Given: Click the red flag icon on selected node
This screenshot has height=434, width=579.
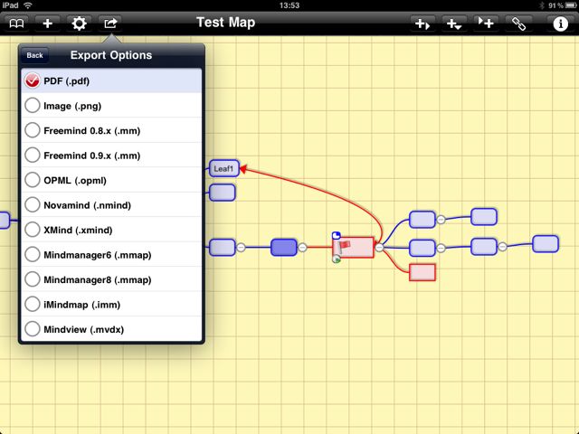Looking at the screenshot, I should click(345, 245).
